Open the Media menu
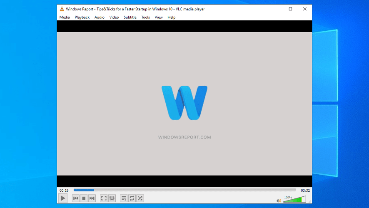This screenshot has height=208, width=369. click(x=65, y=17)
